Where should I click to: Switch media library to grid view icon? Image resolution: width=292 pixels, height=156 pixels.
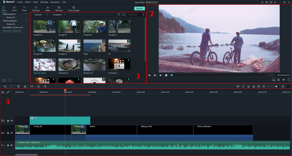tap(124, 14)
